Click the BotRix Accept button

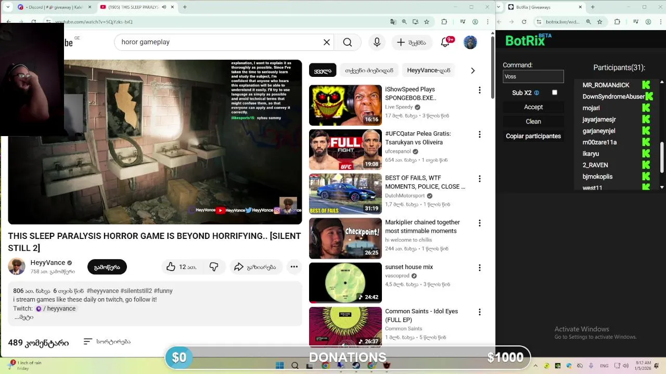tap(533, 107)
